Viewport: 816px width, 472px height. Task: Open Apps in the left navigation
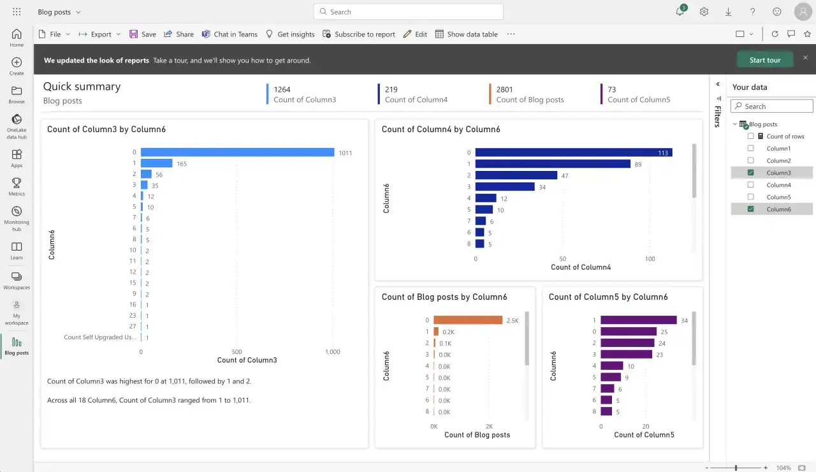click(17, 158)
